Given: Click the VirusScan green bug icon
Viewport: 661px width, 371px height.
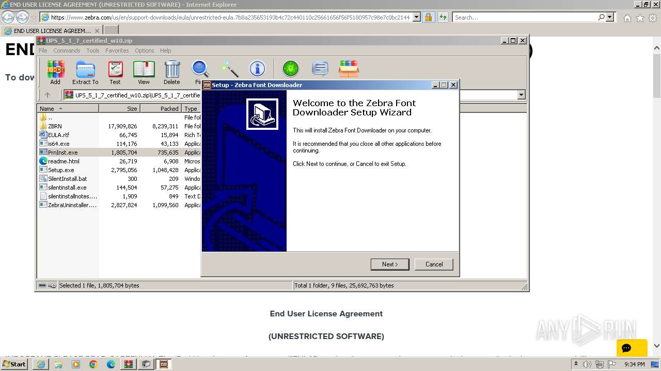Looking at the screenshot, I should (x=291, y=69).
